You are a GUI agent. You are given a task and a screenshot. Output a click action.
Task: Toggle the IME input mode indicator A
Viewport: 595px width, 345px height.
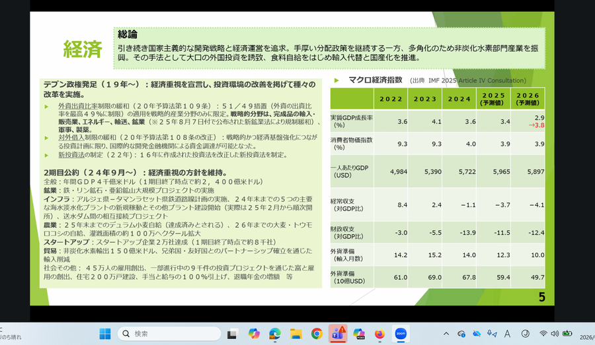tap(507, 334)
